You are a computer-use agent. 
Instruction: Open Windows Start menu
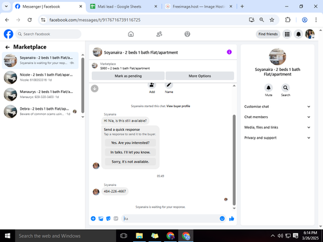pos(8,236)
